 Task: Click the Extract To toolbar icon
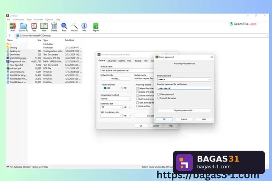tap(23, 27)
